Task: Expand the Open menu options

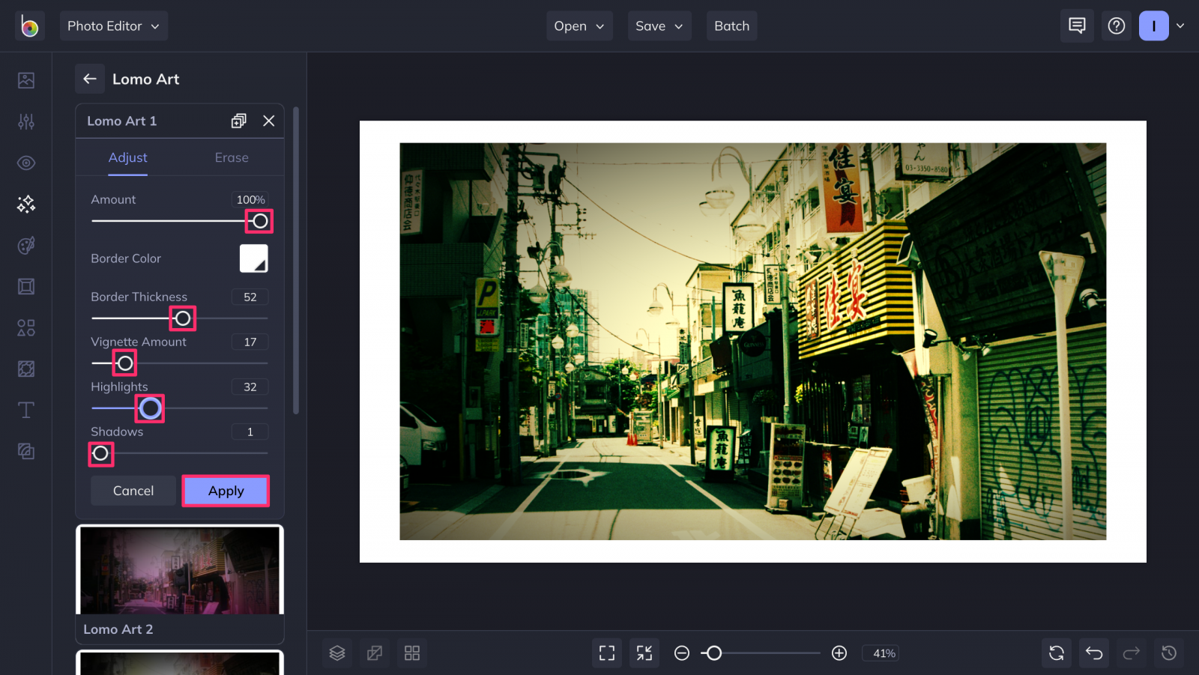Action: (579, 25)
